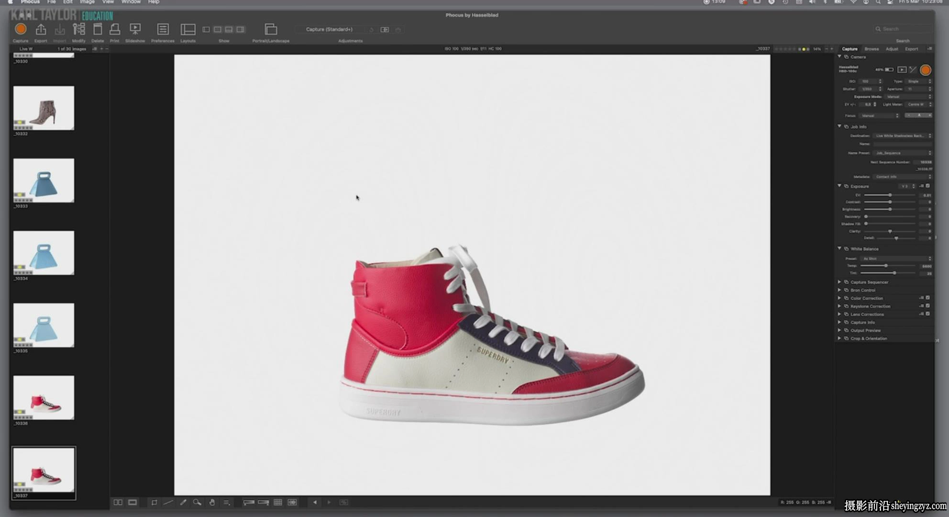Screen dimensions: 949x517
Task: Expand the Crop & Orientation section
Action: point(839,338)
